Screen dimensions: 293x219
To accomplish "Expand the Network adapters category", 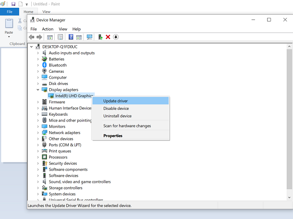I will click(x=38, y=133).
